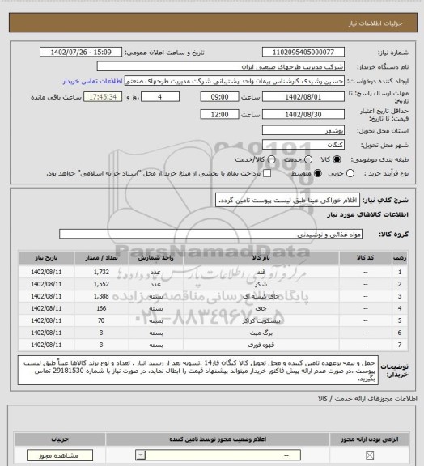
Task: Click the general need description field
Action: click(x=287, y=201)
